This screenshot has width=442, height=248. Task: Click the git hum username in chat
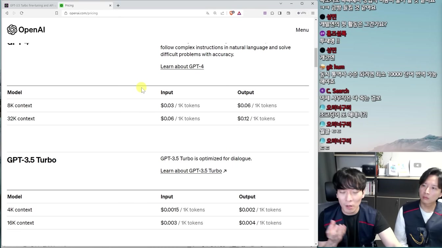[x=335, y=67]
